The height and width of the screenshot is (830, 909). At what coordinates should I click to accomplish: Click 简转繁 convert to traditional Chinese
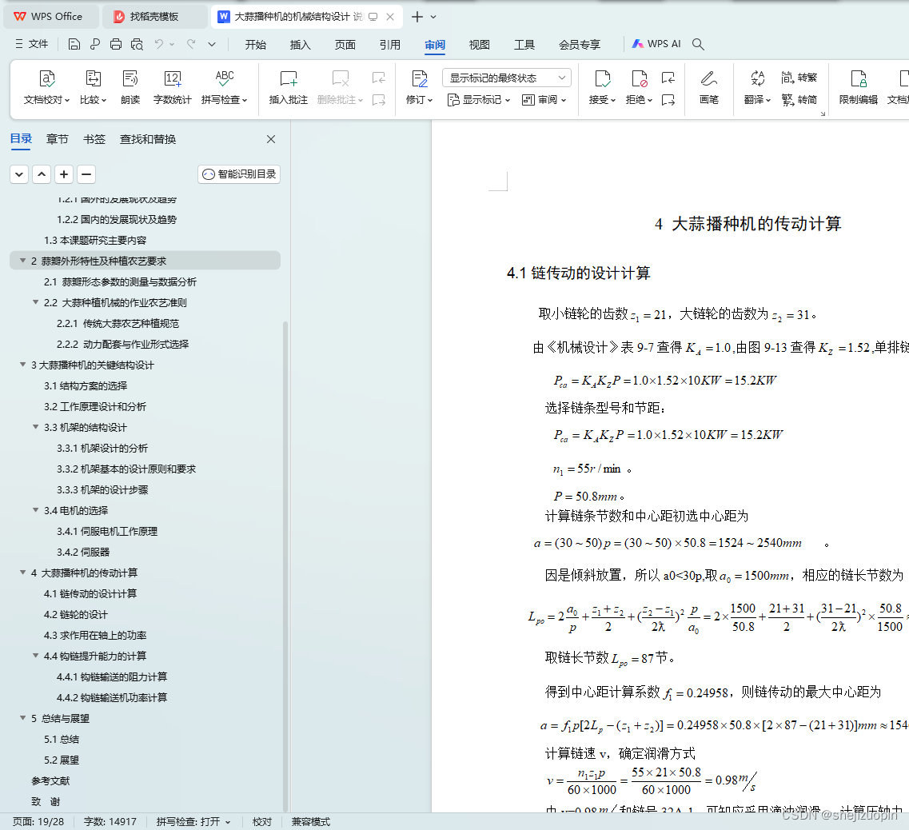[x=799, y=78]
